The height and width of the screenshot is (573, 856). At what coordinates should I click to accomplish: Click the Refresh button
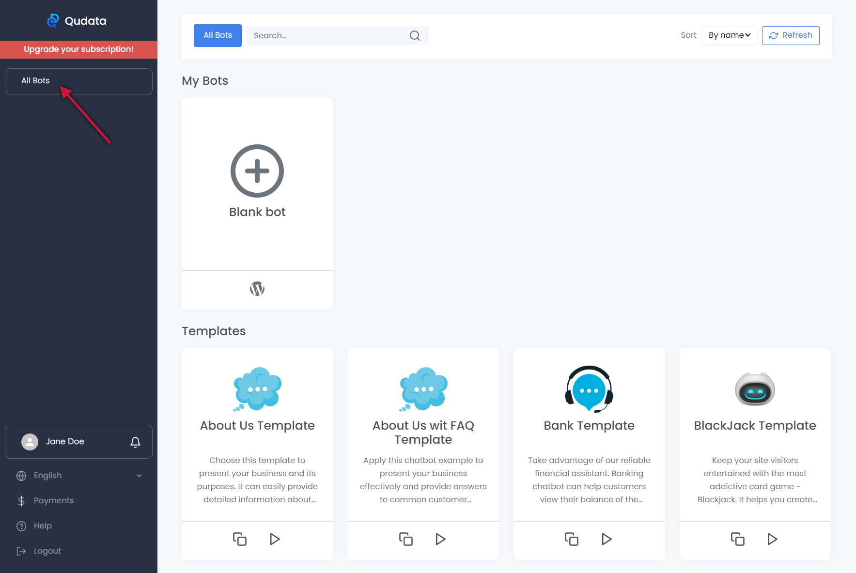(x=790, y=35)
